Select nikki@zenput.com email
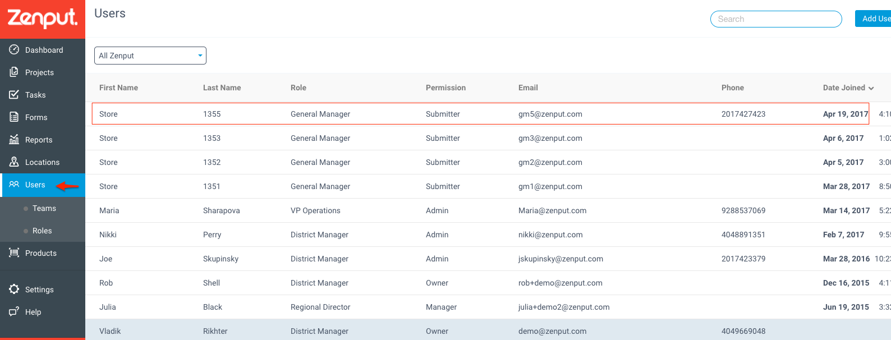This screenshot has height=340, width=891. coord(550,235)
